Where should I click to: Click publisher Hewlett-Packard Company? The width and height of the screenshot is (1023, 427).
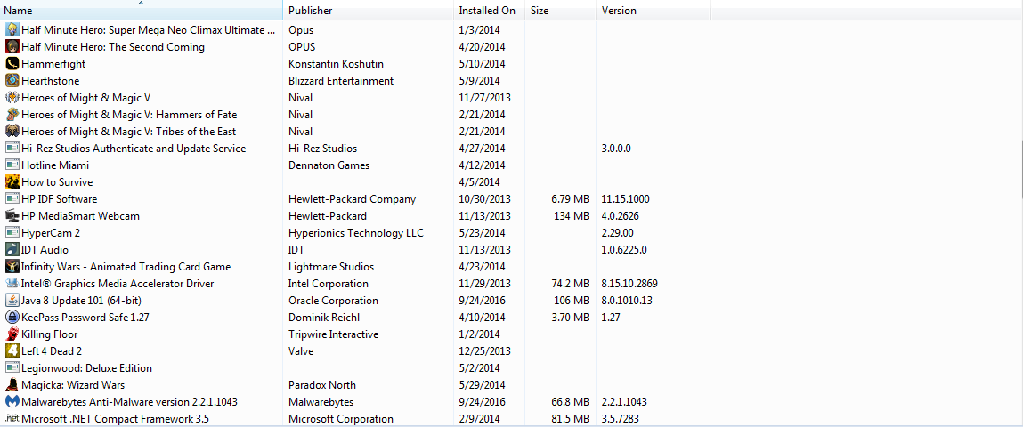click(x=353, y=199)
